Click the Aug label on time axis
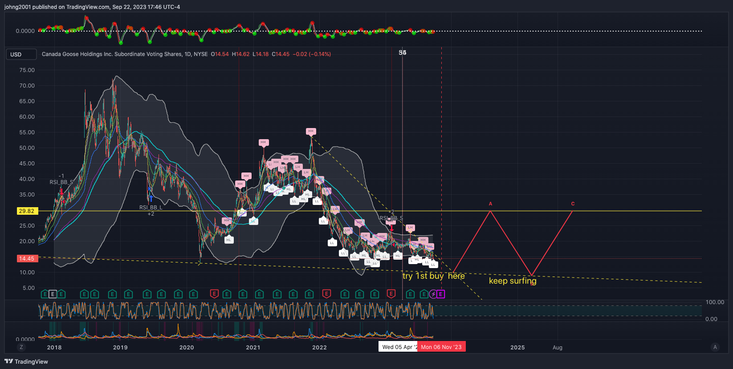 [558, 348]
